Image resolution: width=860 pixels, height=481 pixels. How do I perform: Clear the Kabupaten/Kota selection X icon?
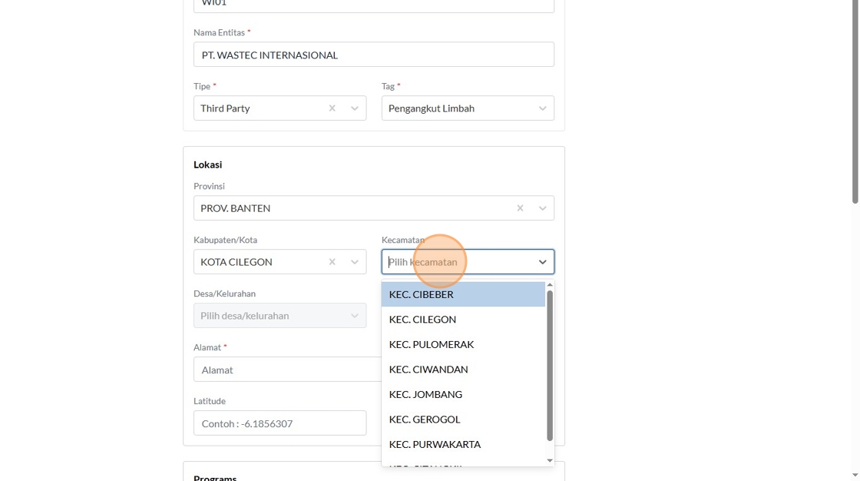tap(332, 262)
